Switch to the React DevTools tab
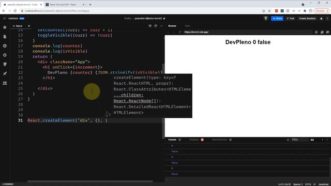Image resolution: width=331 pixels, height=186 pixels. (x=219, y=139)
